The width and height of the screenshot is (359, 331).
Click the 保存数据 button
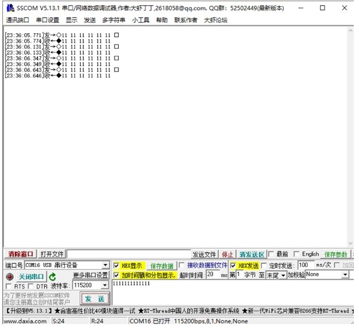162,266
